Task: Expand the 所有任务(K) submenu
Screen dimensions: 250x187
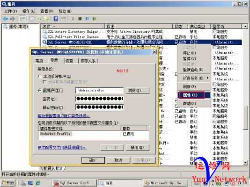Action: click(194, 78)
